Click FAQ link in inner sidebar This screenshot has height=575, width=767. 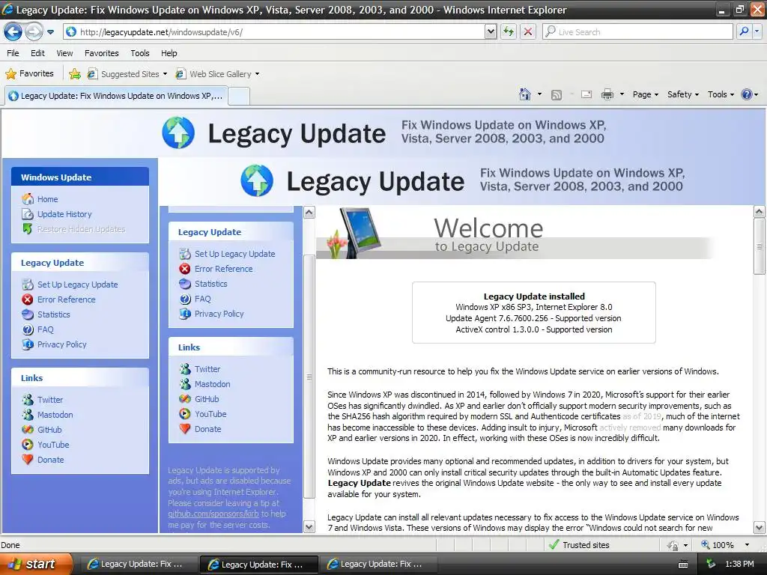[x=202, y=299]
